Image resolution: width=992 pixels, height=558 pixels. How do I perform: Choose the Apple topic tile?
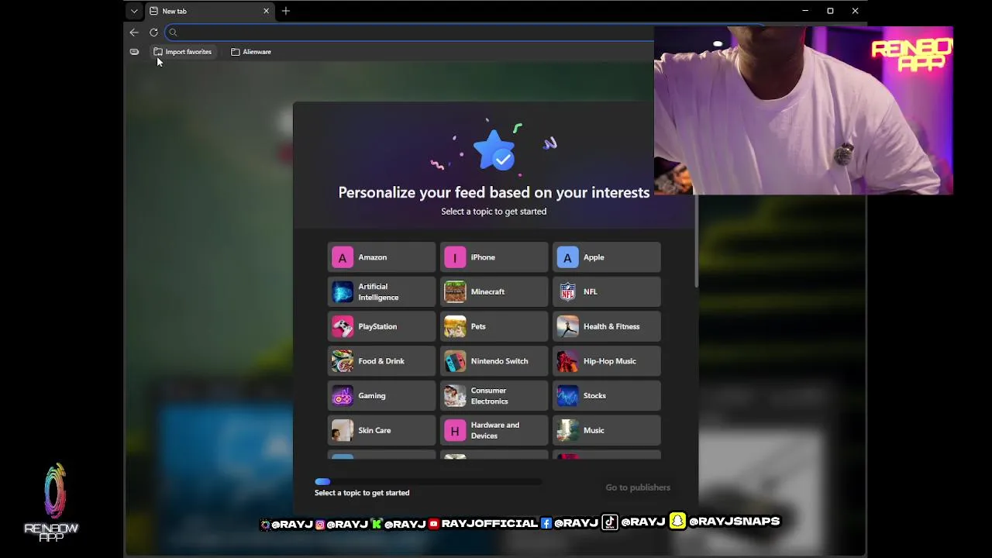pyautogui.click(x=606, y=257)
